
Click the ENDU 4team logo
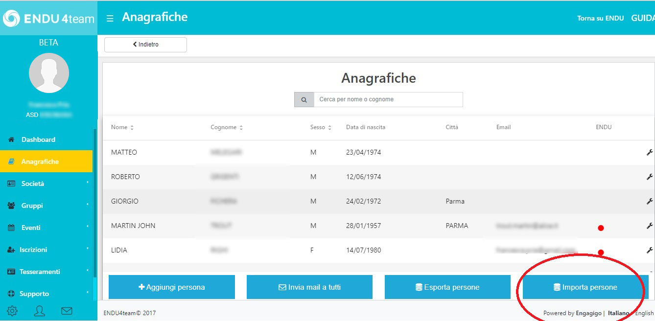(x=48, y=18)
